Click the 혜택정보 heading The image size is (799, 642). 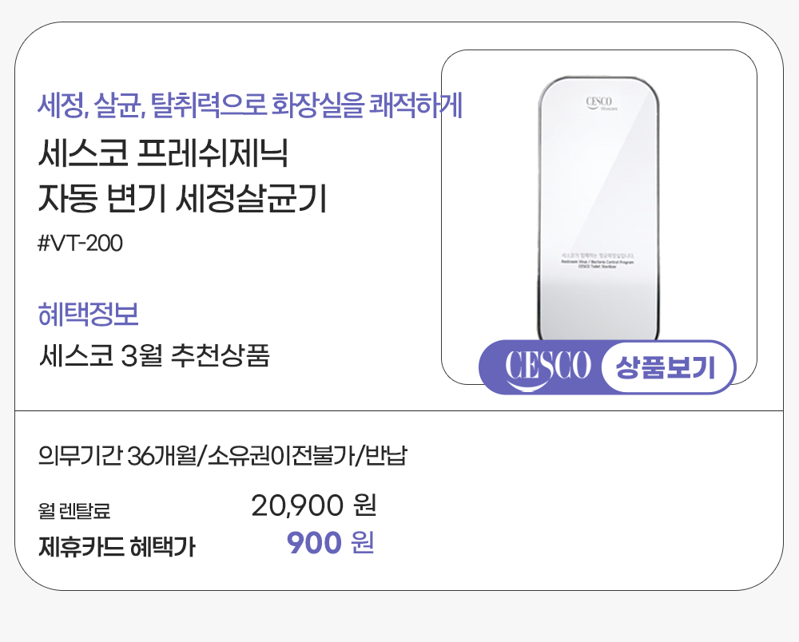[89, 314]
